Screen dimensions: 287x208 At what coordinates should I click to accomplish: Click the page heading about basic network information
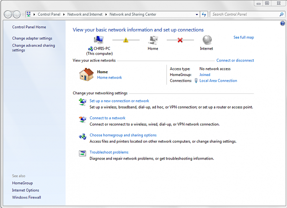[138, 30]
